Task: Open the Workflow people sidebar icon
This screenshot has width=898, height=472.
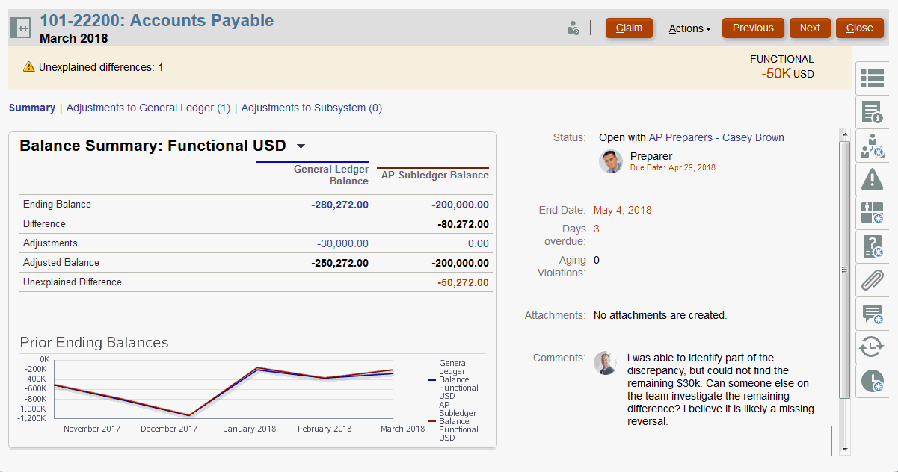Action: 872,146
